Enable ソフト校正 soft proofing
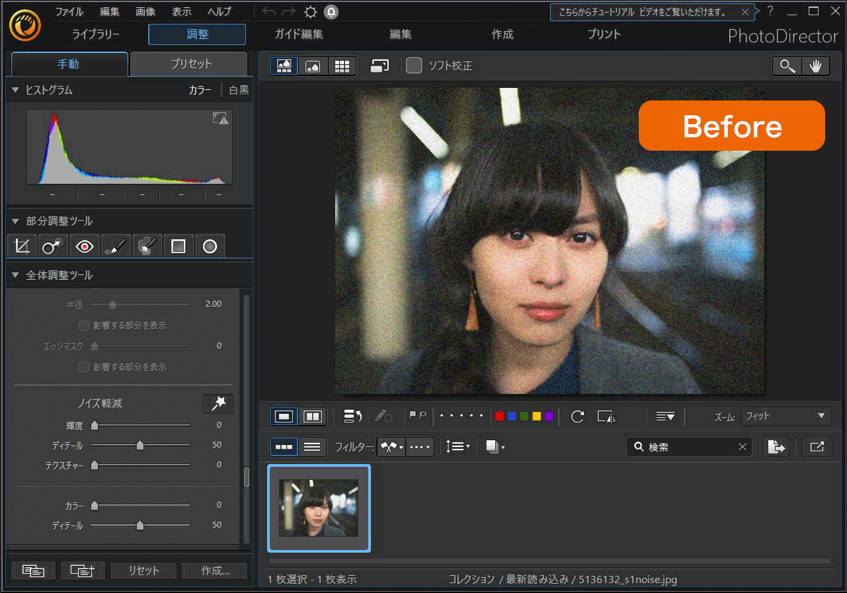Screen dimensions: 847x593 tap(413, 65)
